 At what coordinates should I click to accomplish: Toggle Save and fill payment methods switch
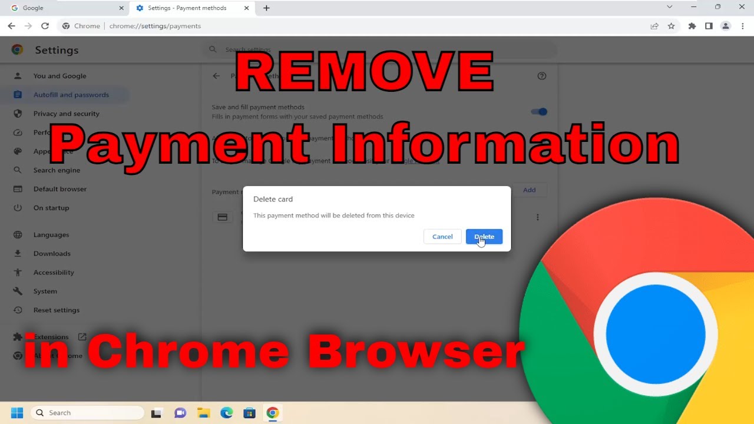pyautogui.click(x=539, y=112)
